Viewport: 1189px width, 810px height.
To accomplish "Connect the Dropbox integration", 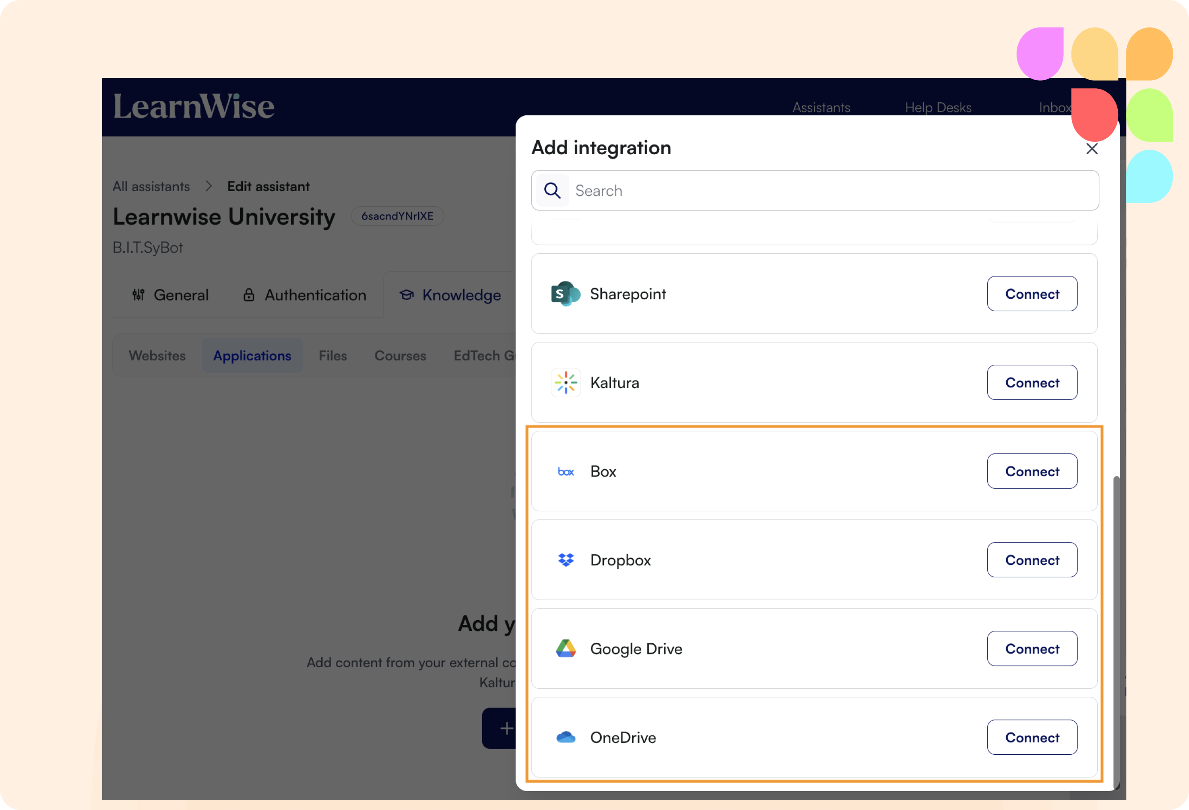I will pos(1032,560).
